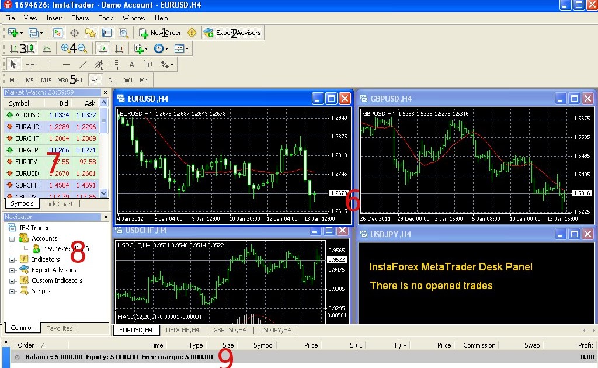This screenshot has width=598, height=368.
Task: Select the Fibonacci Retracement tool
Action: tap(115, 64)
